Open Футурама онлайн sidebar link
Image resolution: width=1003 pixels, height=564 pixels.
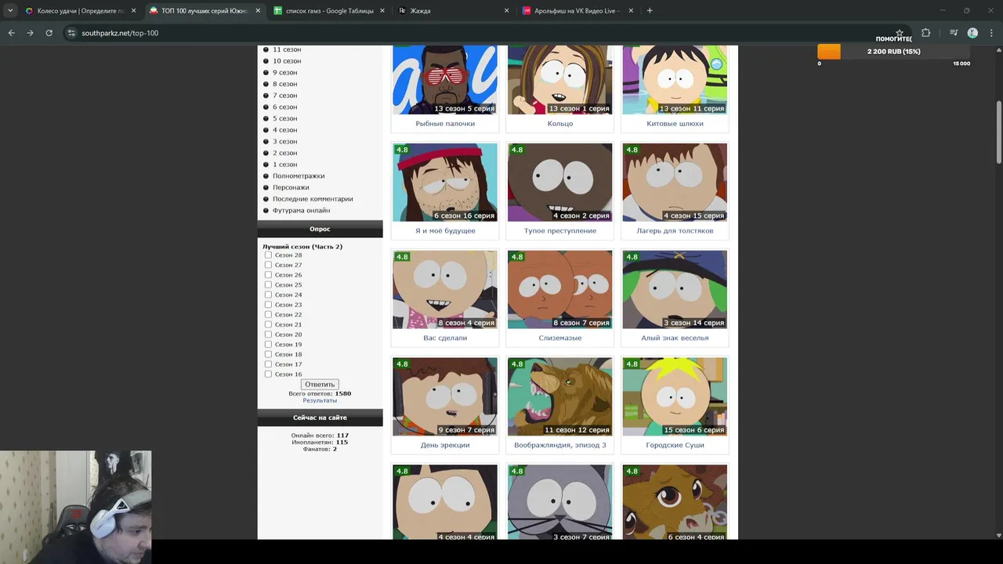click(x=301, y=211)
